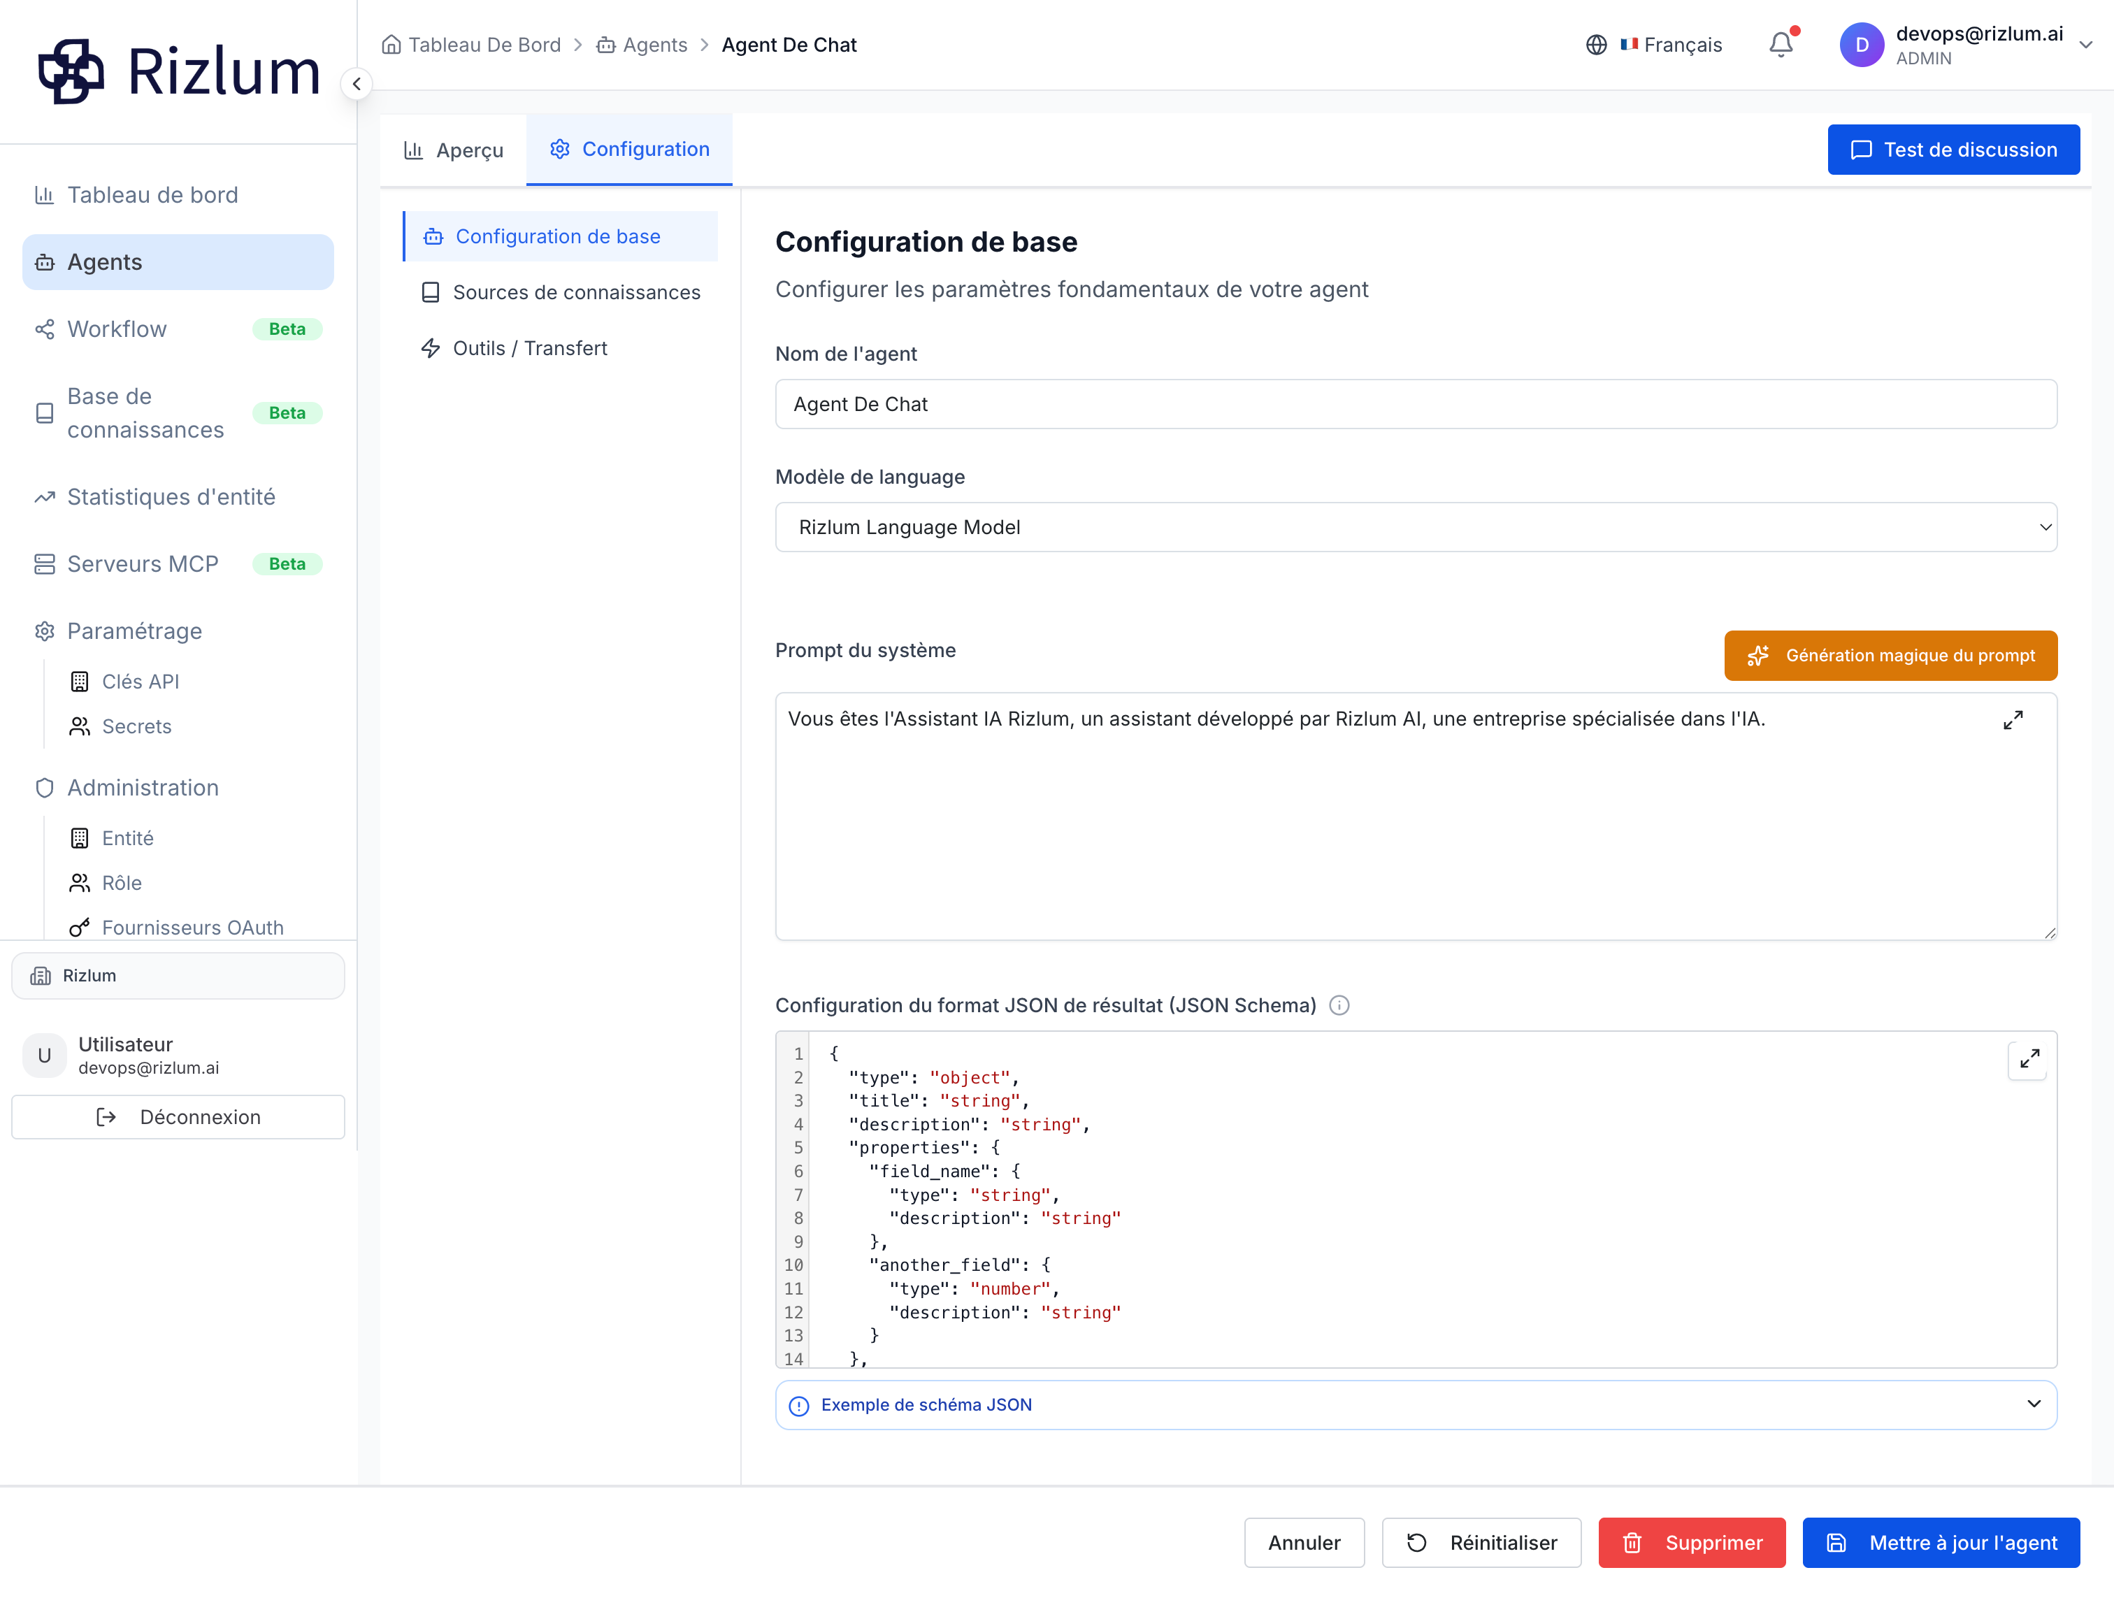Click the home icon in breadcrumb
The width and height of the screenshot is (2114, 1598).
[391, 45]
